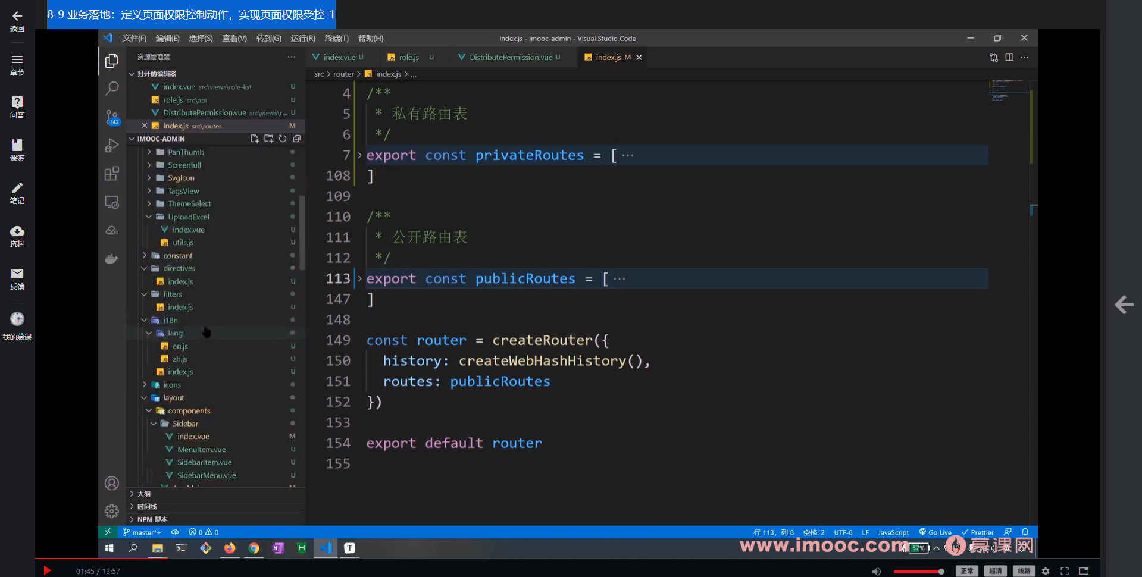Open the Explorer view in activity bar

click(x=112, y=61)
